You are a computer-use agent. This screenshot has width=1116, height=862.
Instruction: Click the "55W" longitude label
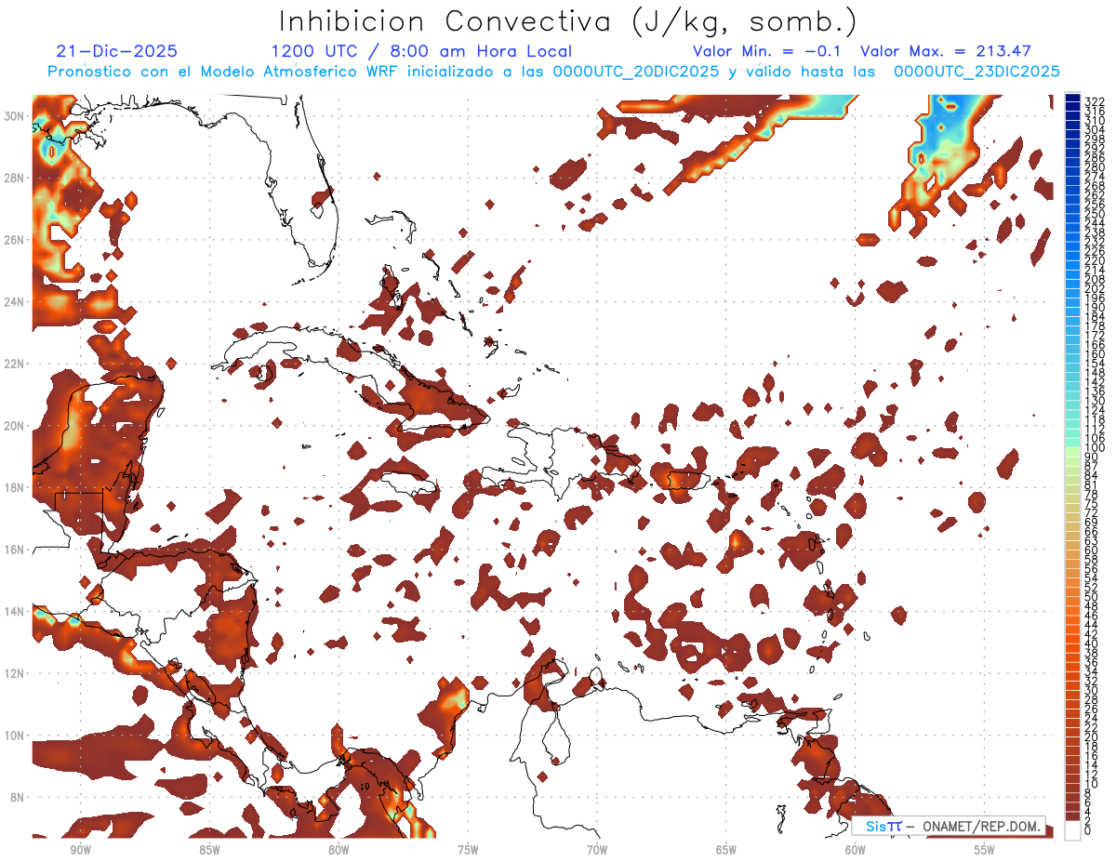984,850
